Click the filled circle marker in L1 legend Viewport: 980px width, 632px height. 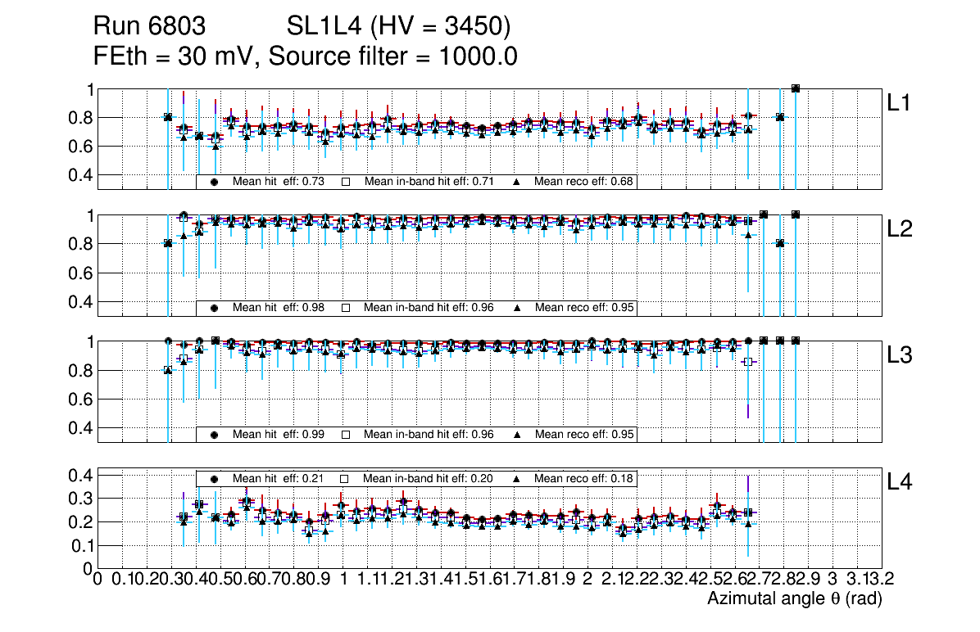click(x=214, y=182)
